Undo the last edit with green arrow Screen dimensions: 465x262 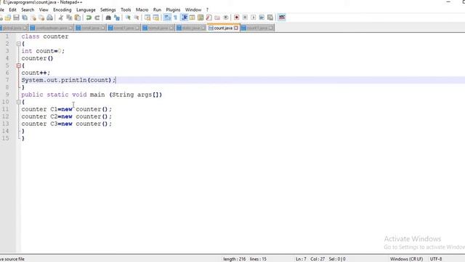point(89,17)
